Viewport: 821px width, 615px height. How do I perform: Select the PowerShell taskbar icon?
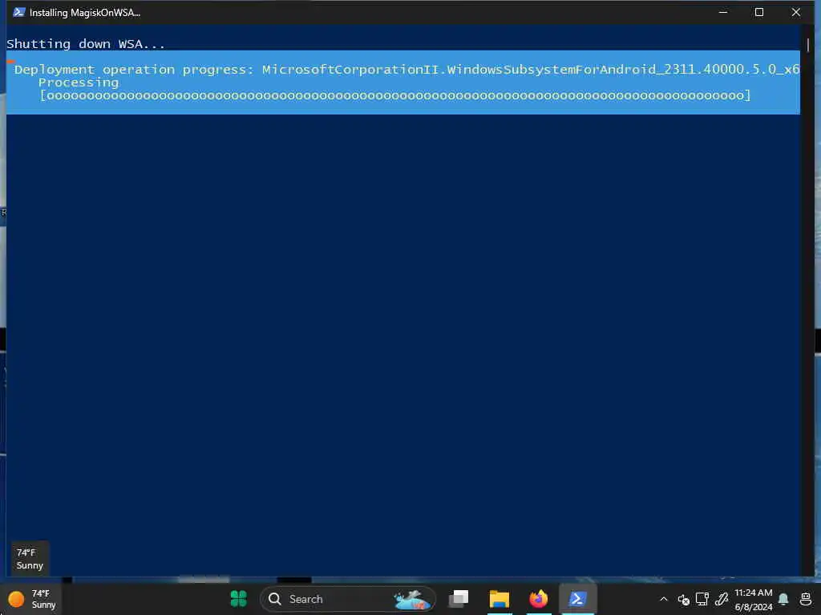(577, 599)
